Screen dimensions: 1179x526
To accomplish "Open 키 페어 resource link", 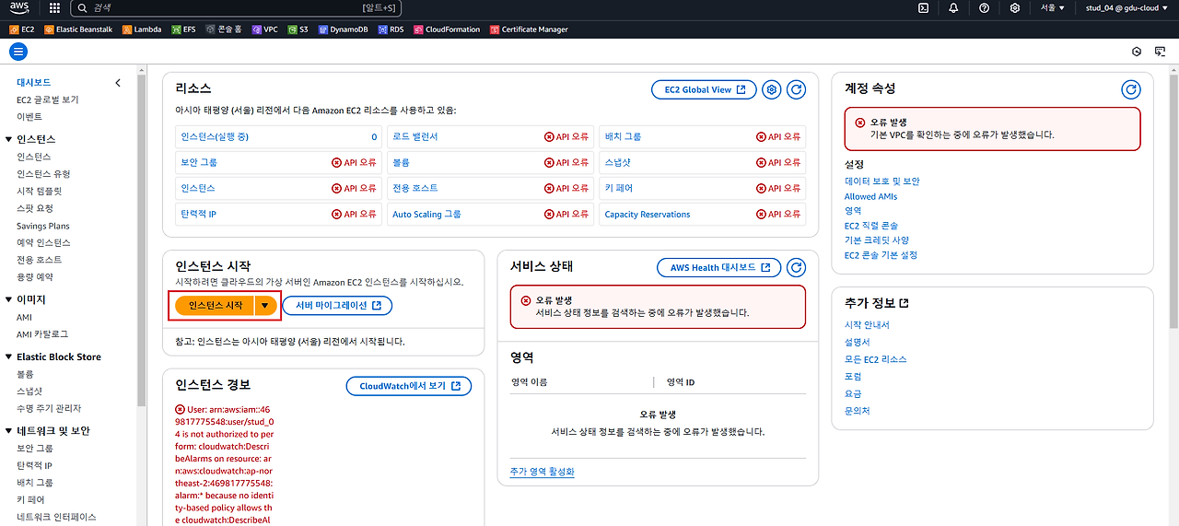I will (618, 188).
